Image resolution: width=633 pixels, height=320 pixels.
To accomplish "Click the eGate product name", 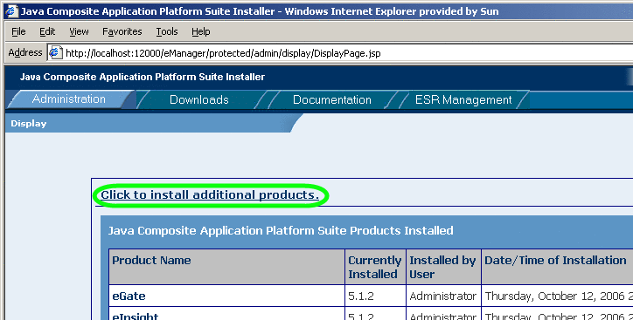I will (129, 296).
